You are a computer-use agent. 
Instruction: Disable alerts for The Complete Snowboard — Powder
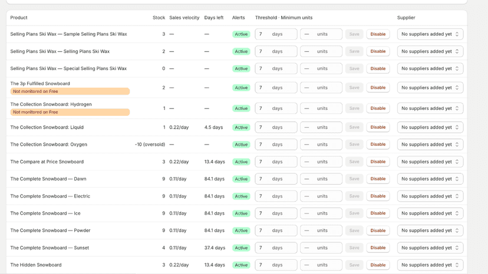pos(378,230)
